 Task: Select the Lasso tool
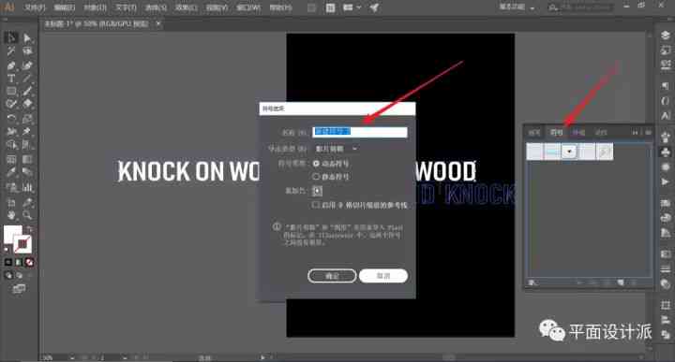click(x=27, y=51)
